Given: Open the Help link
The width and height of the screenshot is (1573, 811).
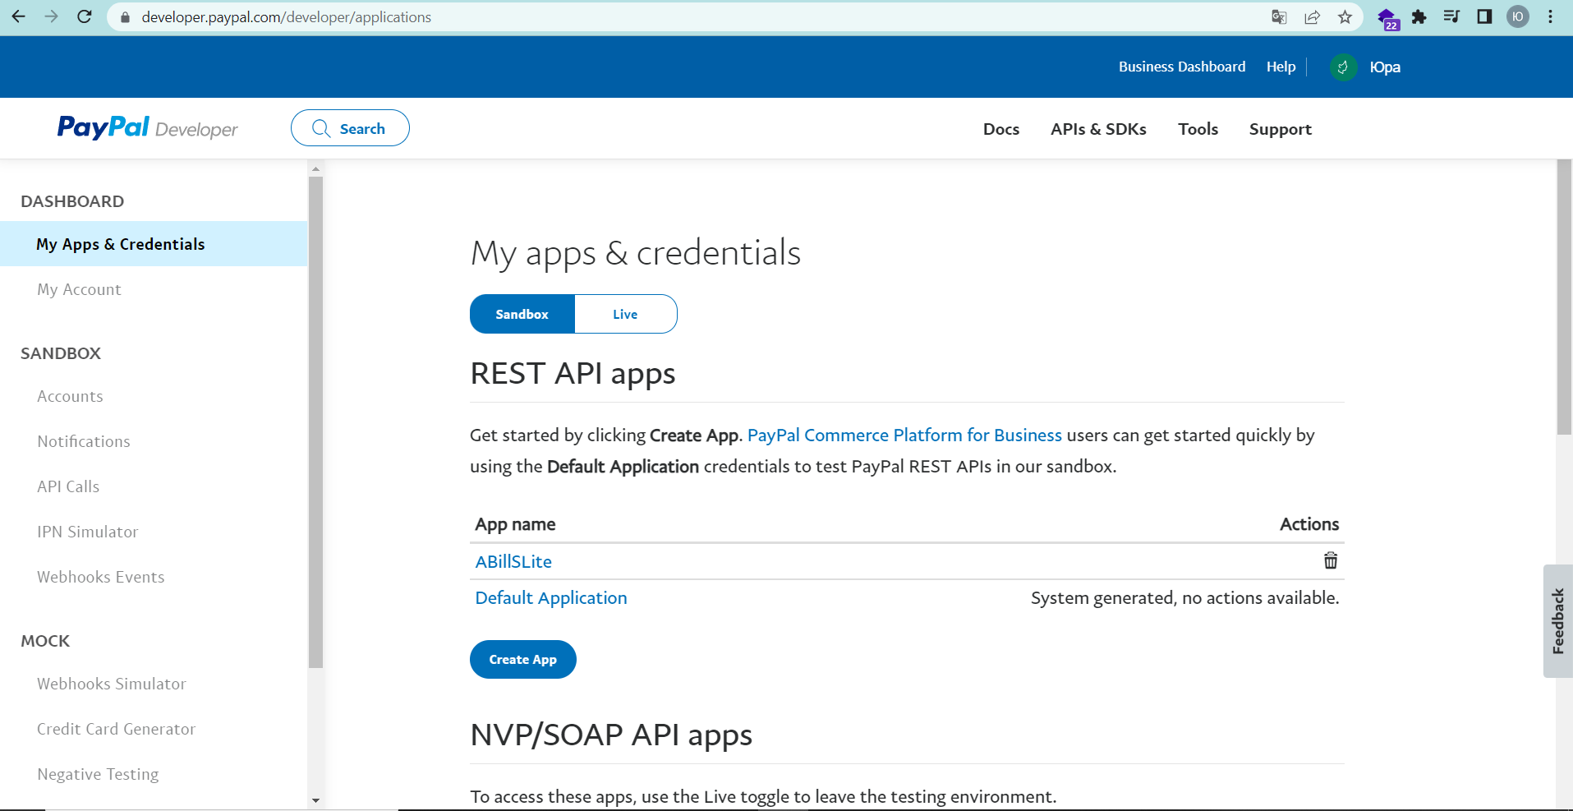Looking at the screenshot, I should (x=1281, y=67).
